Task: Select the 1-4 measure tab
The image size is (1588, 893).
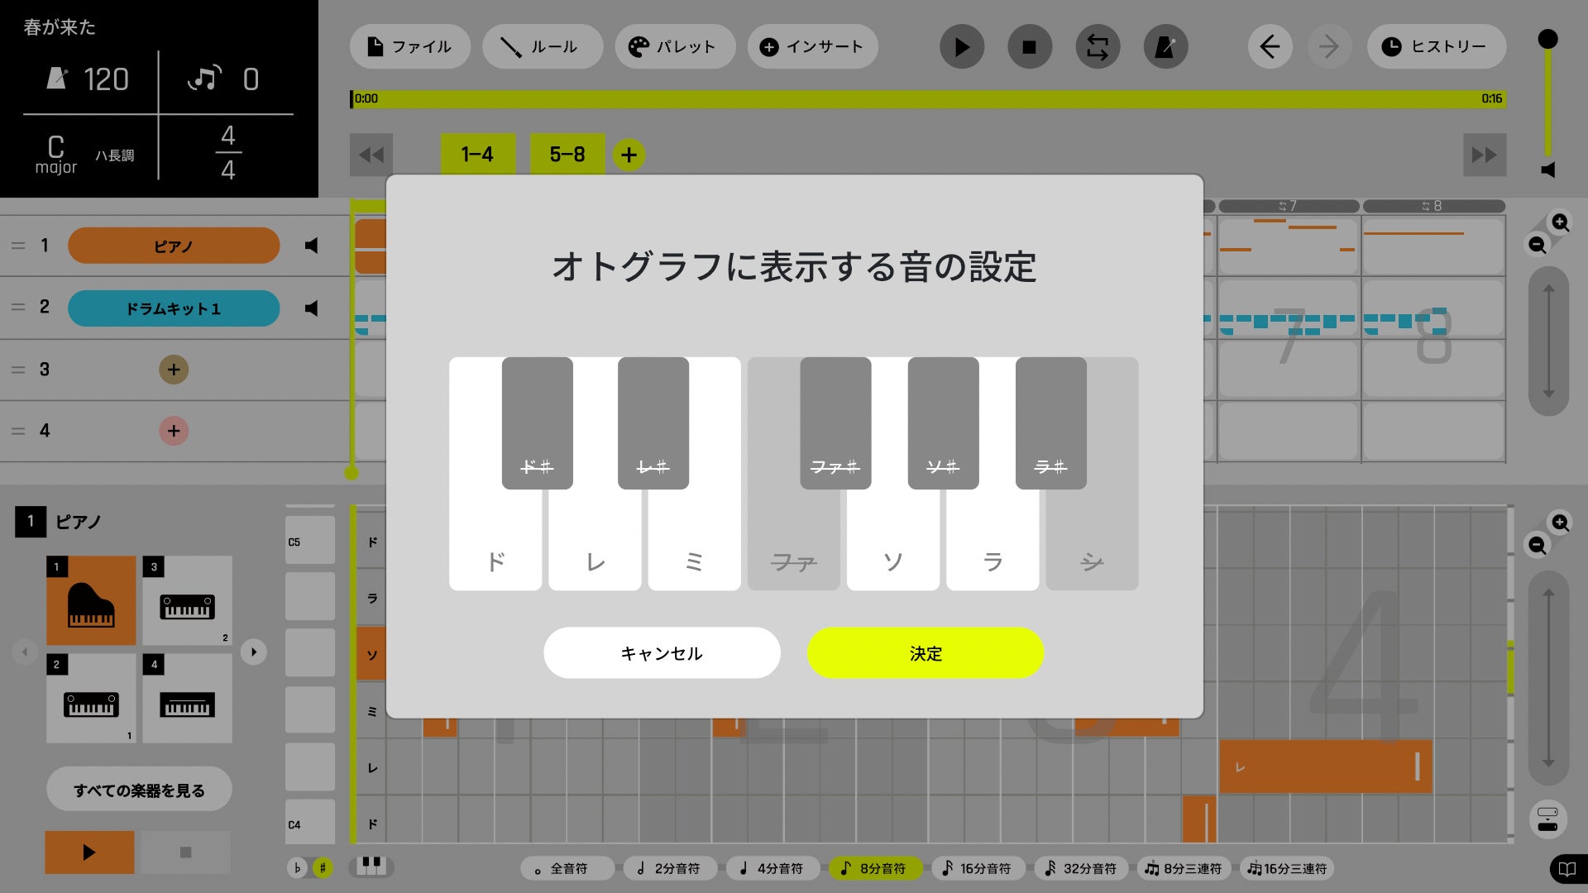Action: 477,155
